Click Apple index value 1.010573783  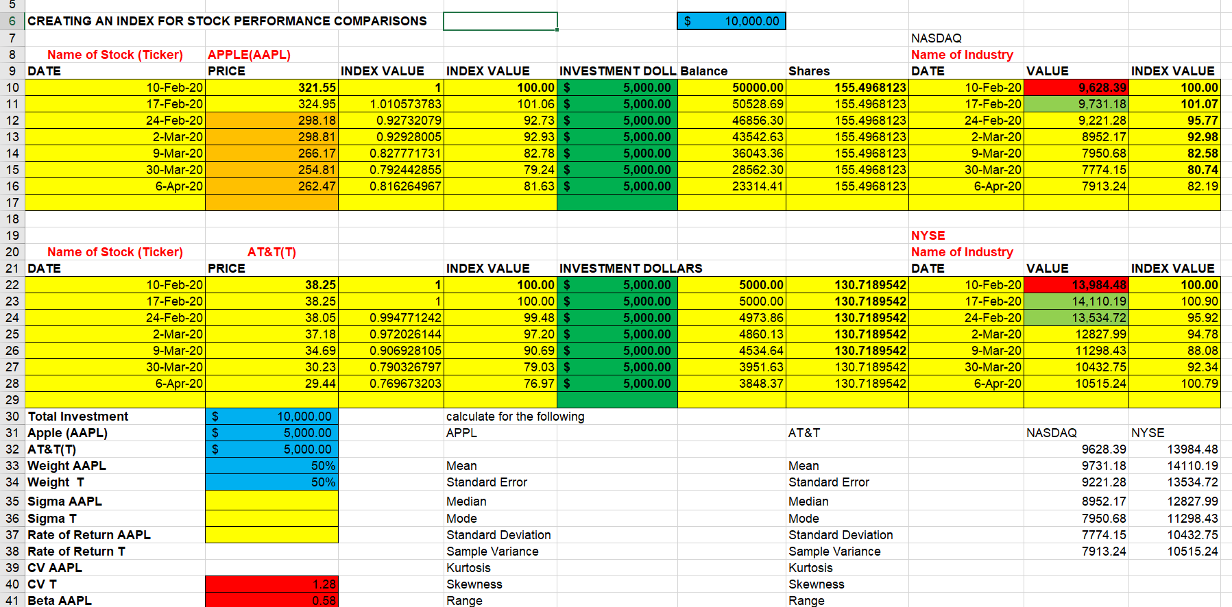coord(391,104)
